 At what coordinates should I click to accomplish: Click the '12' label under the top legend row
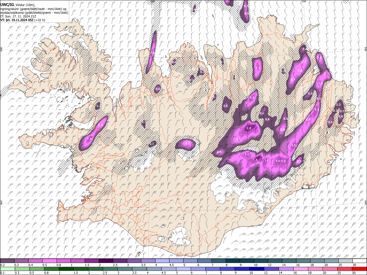point(270,265)
